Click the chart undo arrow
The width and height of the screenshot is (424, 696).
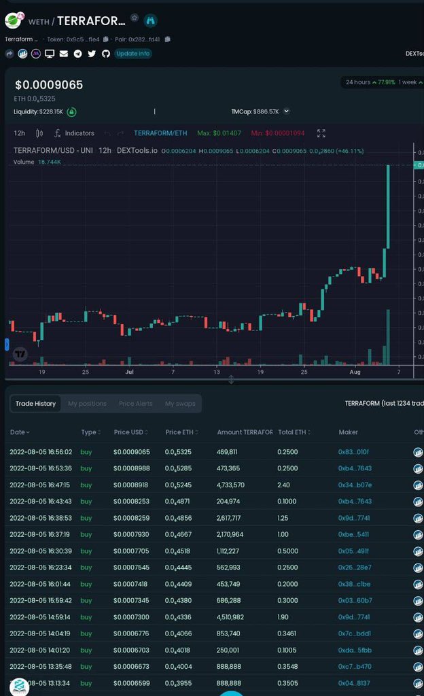pyautogui.click(x=107, y=133)
